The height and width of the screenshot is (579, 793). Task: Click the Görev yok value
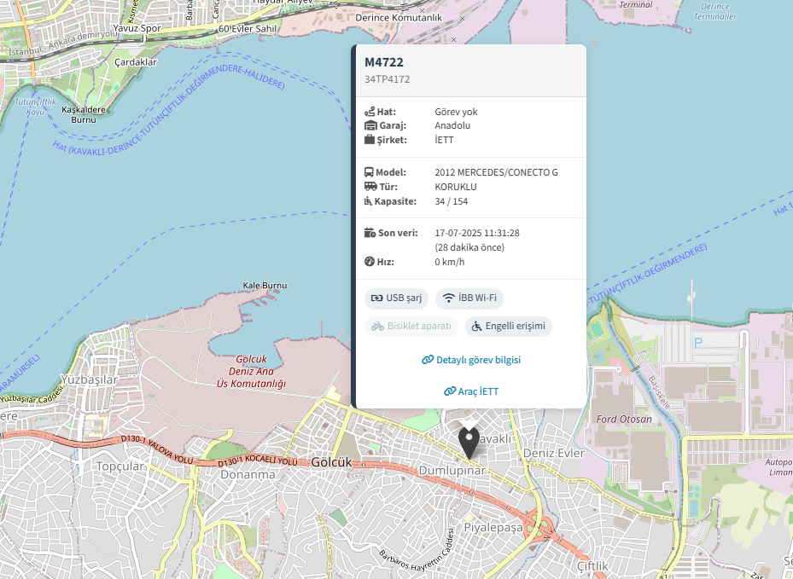[x=456, y=112]
